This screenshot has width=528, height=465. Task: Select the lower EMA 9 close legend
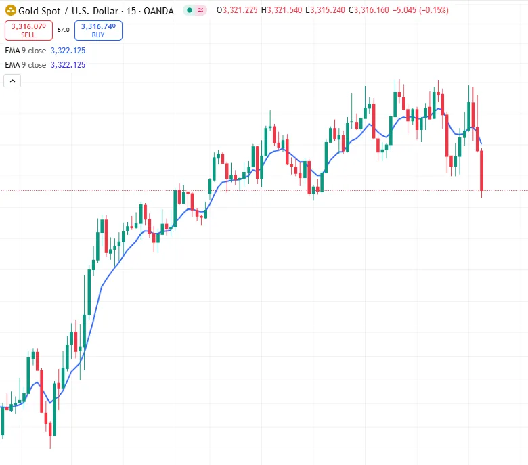26,65
